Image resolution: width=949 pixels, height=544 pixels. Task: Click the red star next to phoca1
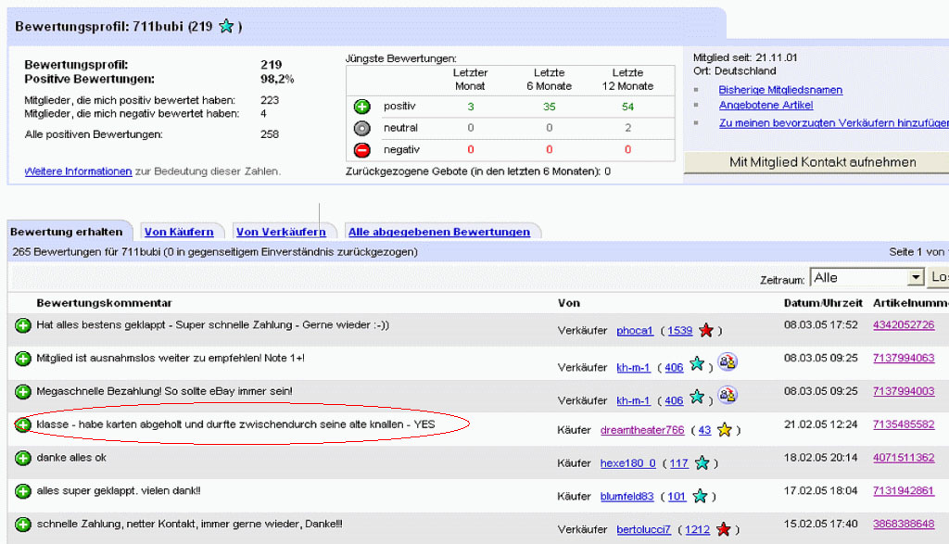(x=706, y=331)
